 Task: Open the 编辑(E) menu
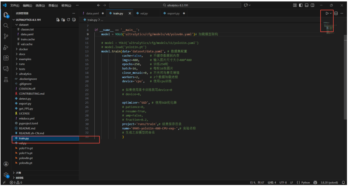27,5
